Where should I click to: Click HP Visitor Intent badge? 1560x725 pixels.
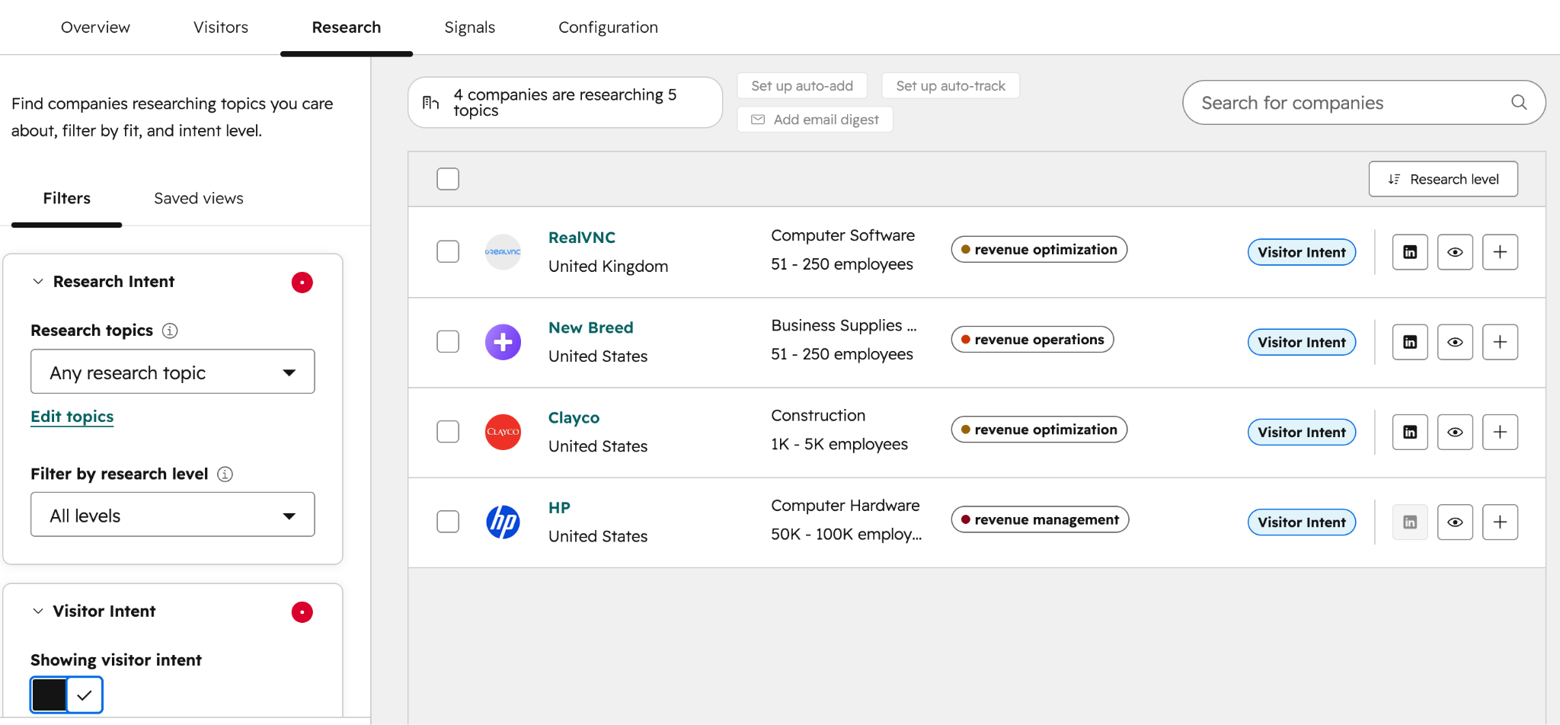(1302, 522)
